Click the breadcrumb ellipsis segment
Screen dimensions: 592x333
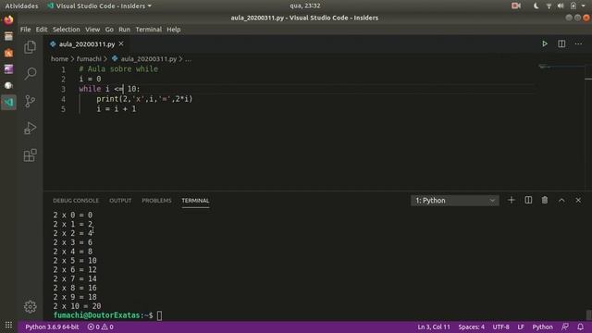click(188, 59)
